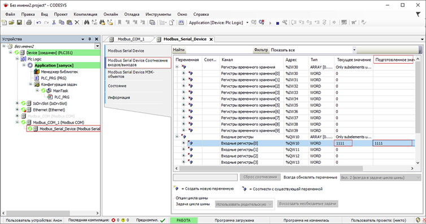The image size is (426, 224).
Task: Click the wrench tools toolbar icon
Action: (284, 23)
